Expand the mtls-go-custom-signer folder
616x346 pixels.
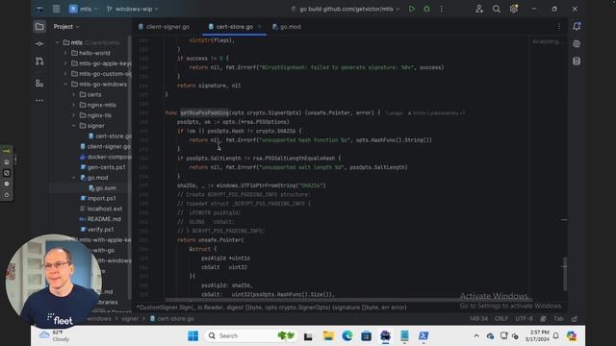pos(65,73)
